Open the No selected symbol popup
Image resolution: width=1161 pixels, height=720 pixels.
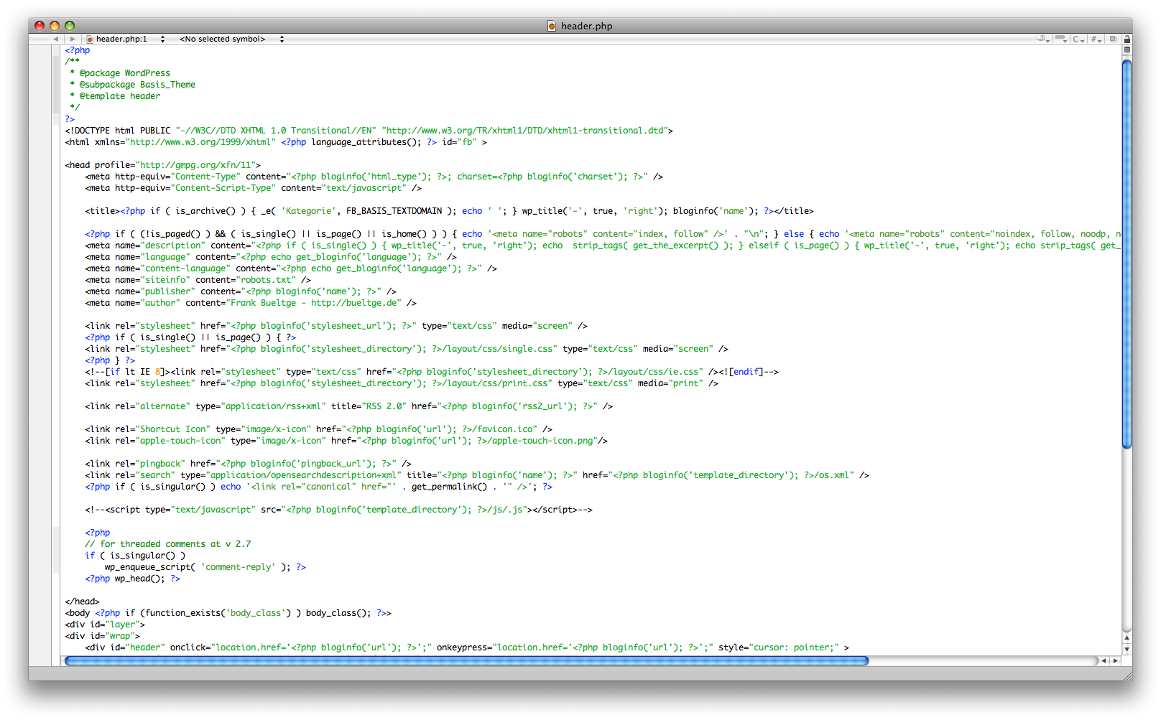pyautogui.click(x=231, y=39)
